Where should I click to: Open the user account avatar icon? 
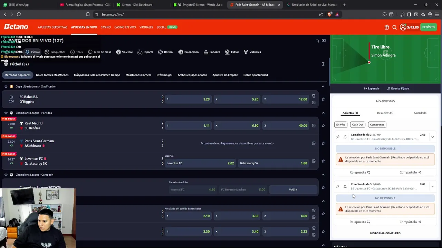tap(403, 27)
